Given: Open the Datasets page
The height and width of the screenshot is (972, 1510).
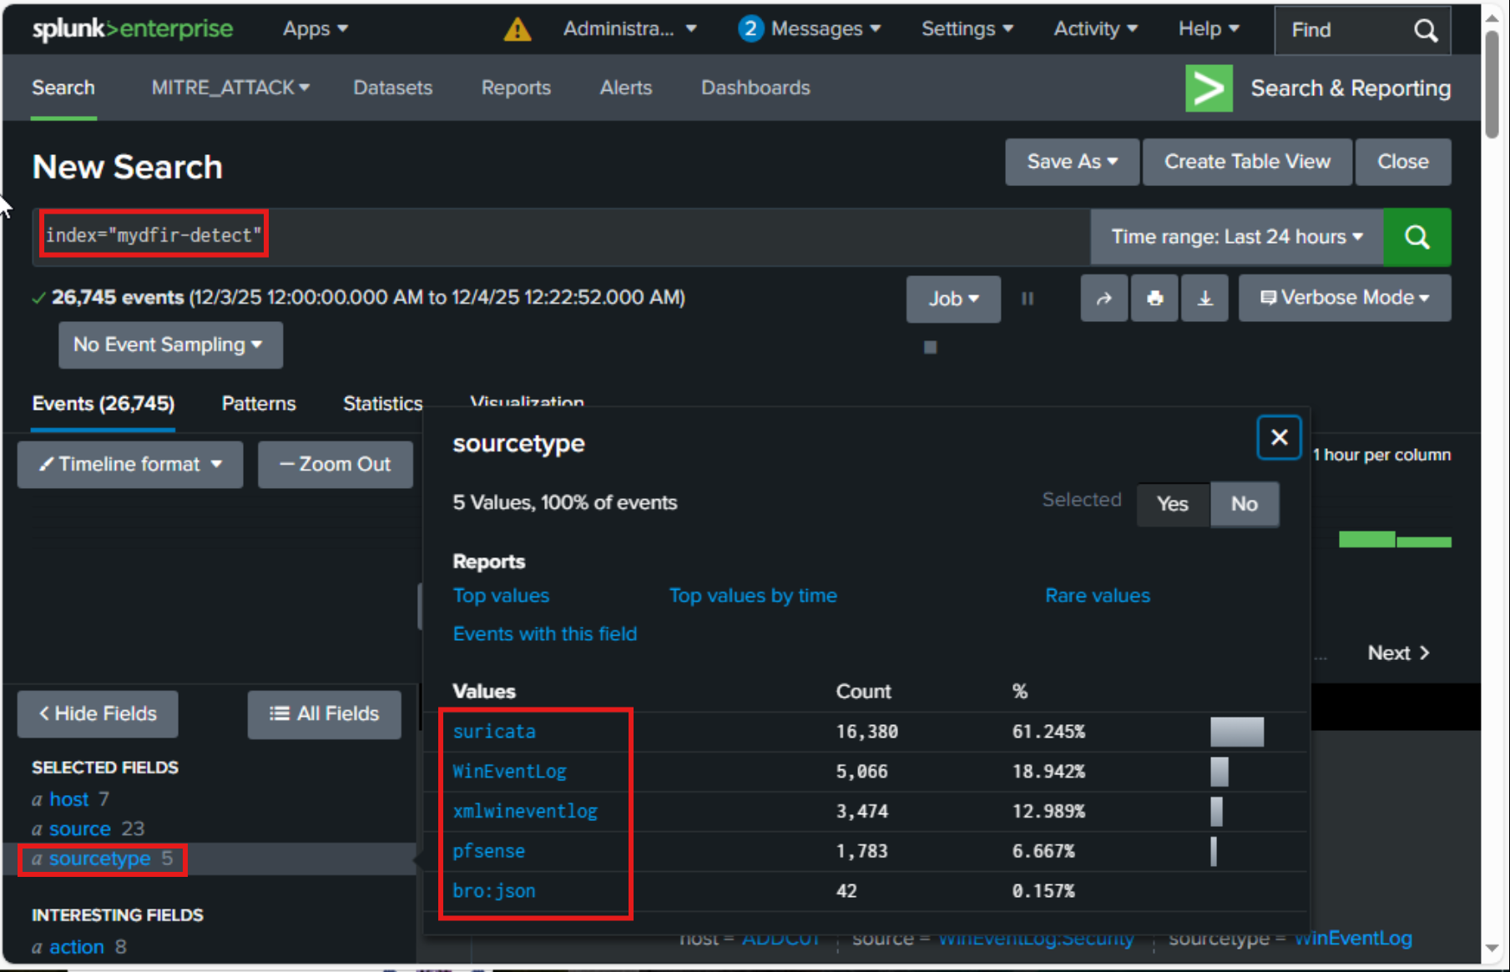Looking at the screenshot, I should tap(393, 88).
